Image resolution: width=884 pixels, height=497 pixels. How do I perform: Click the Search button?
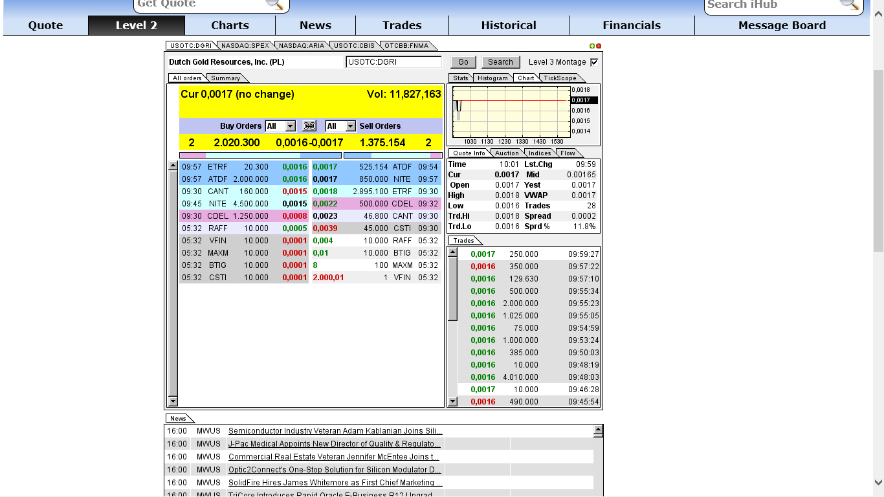[500, 61]
